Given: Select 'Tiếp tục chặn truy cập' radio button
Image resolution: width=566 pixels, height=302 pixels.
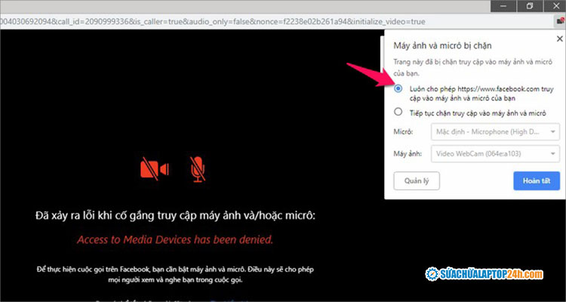Looking at the screenshot, I should 398,112.
